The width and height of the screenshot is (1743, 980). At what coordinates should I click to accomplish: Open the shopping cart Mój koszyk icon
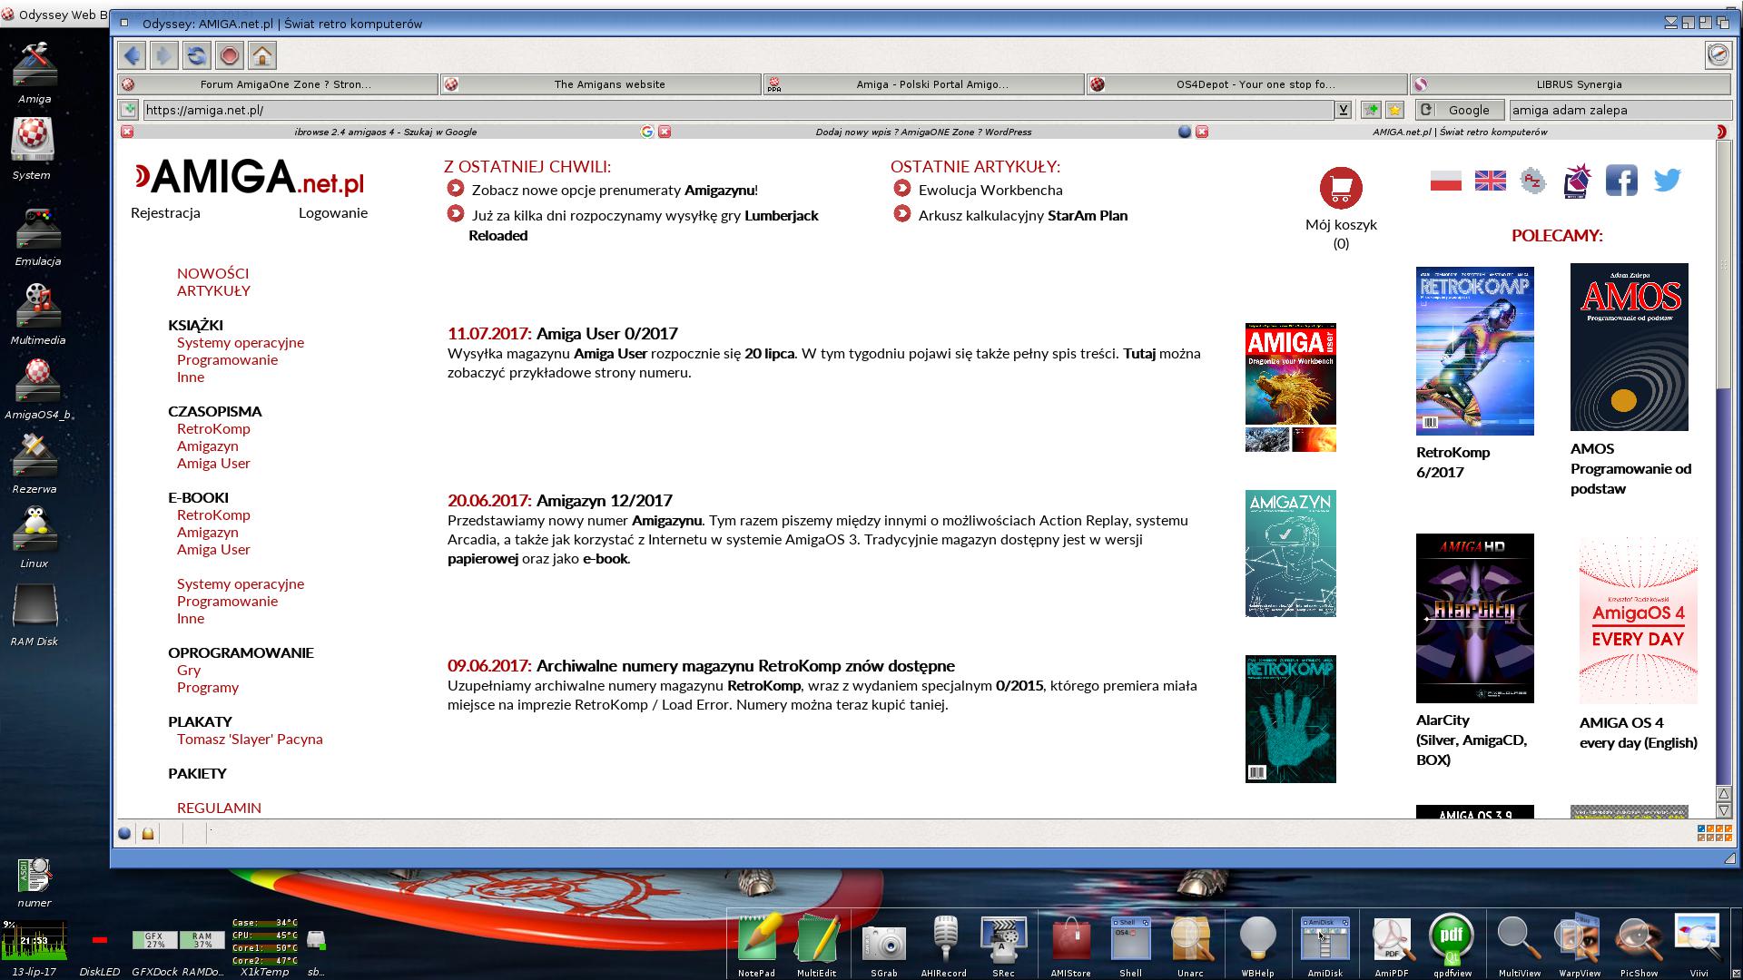point(1341,188)
